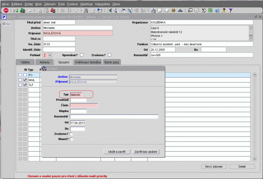Screen dimensions: 263x179
Task: Sort ascending with the A-Z icon
Action: click(x=63, y=11)
